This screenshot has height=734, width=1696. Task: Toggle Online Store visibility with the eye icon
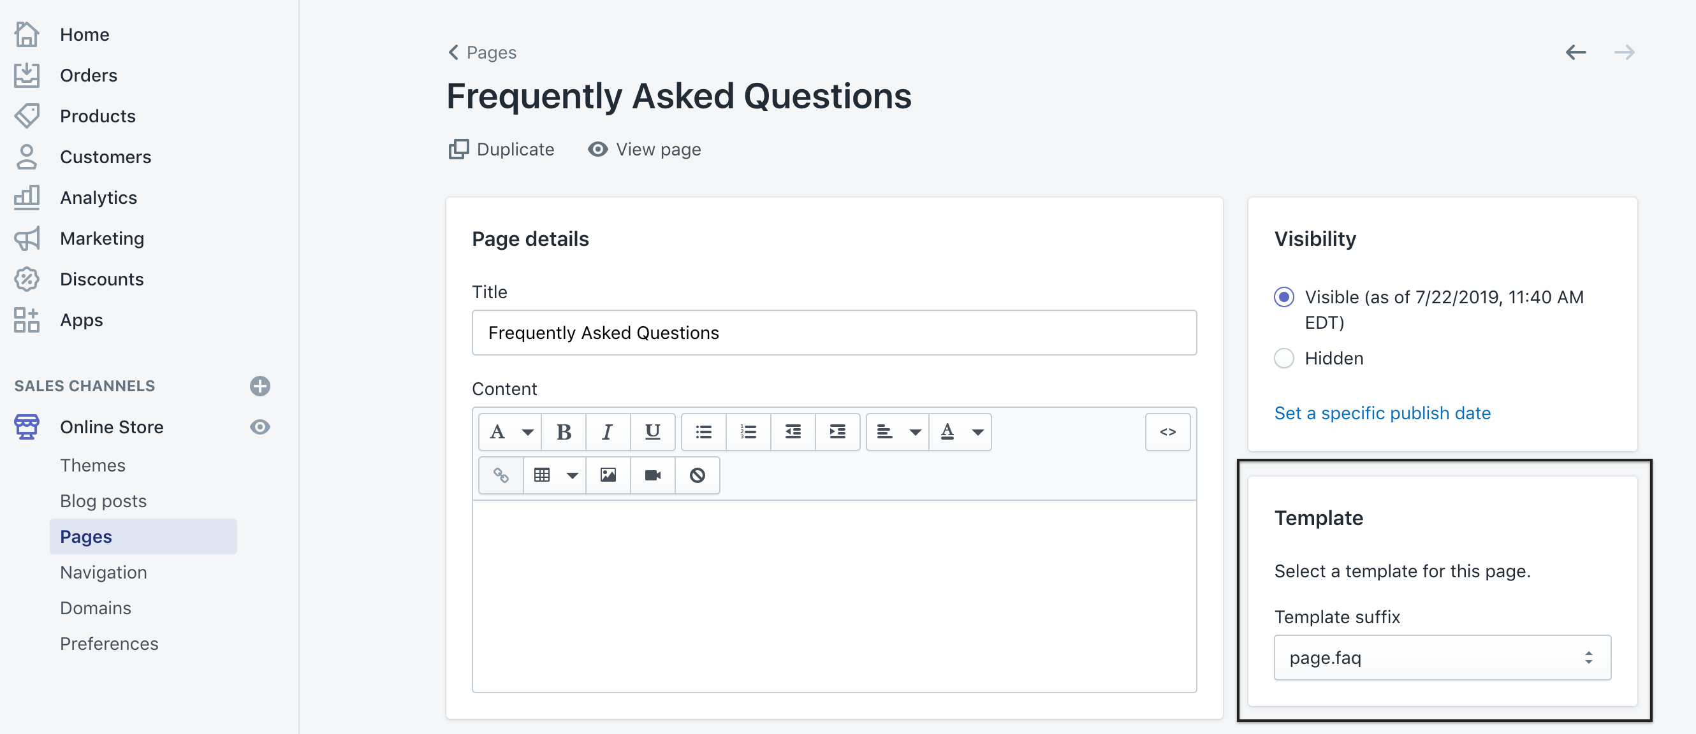point(260,427)
